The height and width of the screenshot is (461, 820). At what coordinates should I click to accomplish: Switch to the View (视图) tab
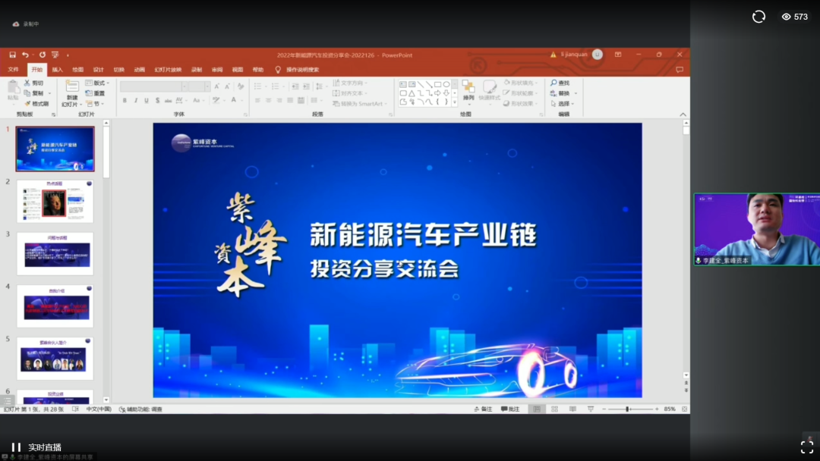pos(238,70)
